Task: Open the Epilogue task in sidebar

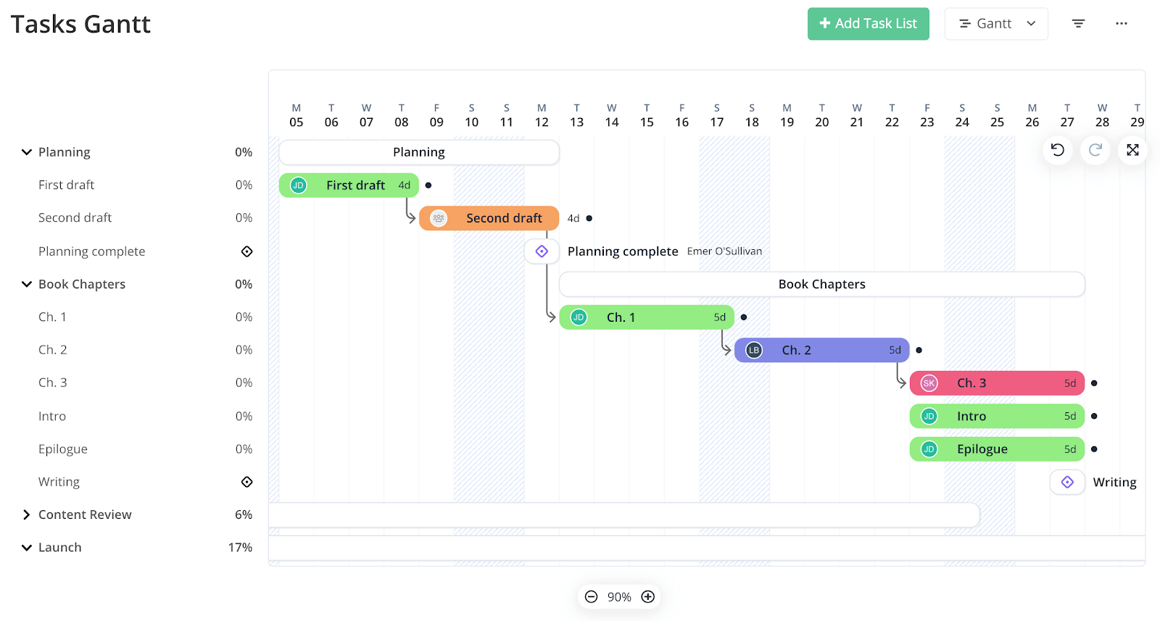Action: pos(63,449)
